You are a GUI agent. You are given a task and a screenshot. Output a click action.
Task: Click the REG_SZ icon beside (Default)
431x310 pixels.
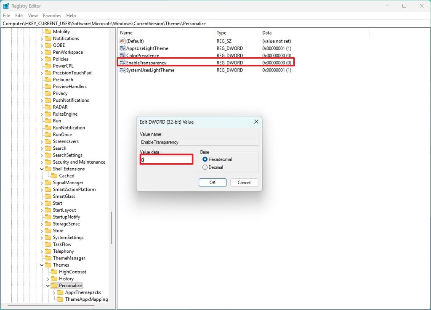pos(122,41)
